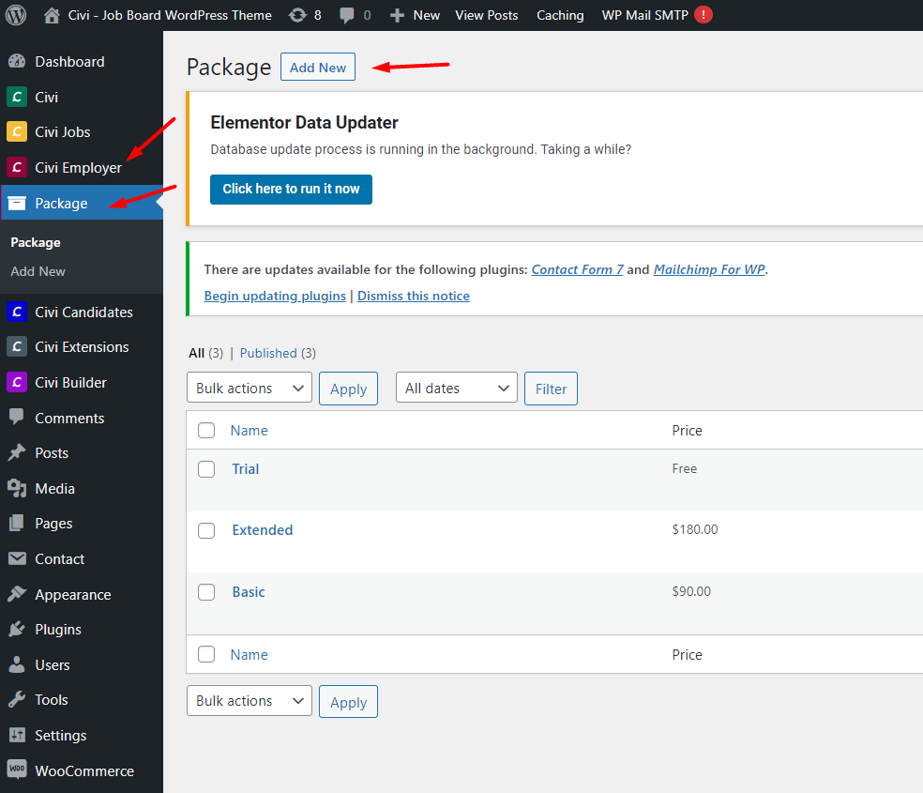Click the blue Civi Candidates icon
Screen dimensions: 923x793
[x=17, y=312]
